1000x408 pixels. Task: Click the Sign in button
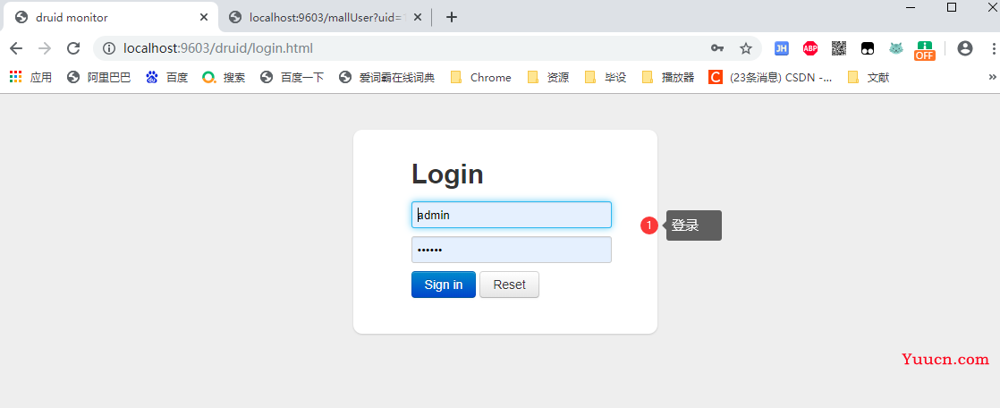(444, 285)
